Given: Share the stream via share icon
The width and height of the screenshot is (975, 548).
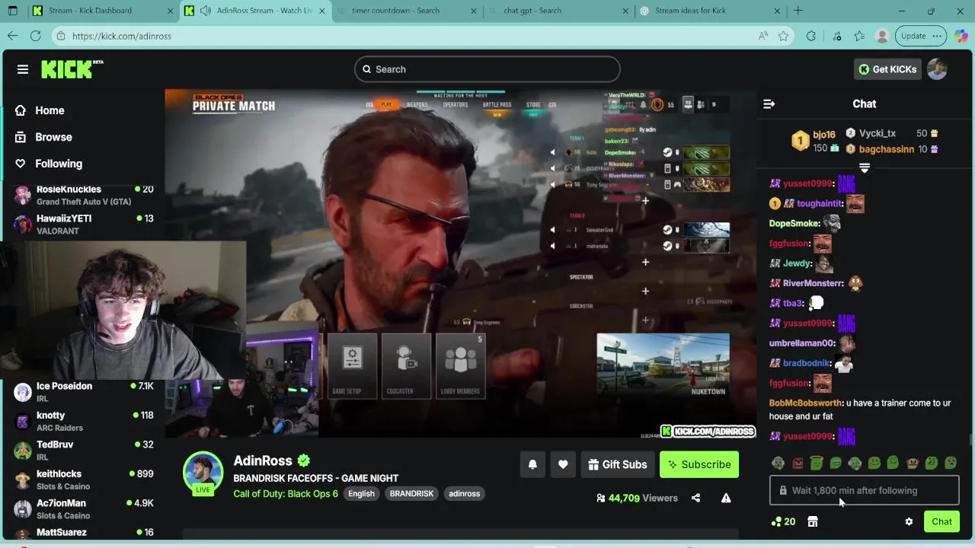Looking at the screenshot, I should point(695,498).
